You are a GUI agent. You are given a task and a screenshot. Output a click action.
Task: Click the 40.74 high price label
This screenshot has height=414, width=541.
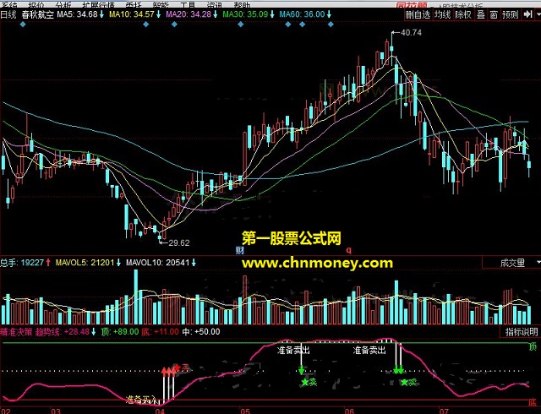[x=412, y=33]
